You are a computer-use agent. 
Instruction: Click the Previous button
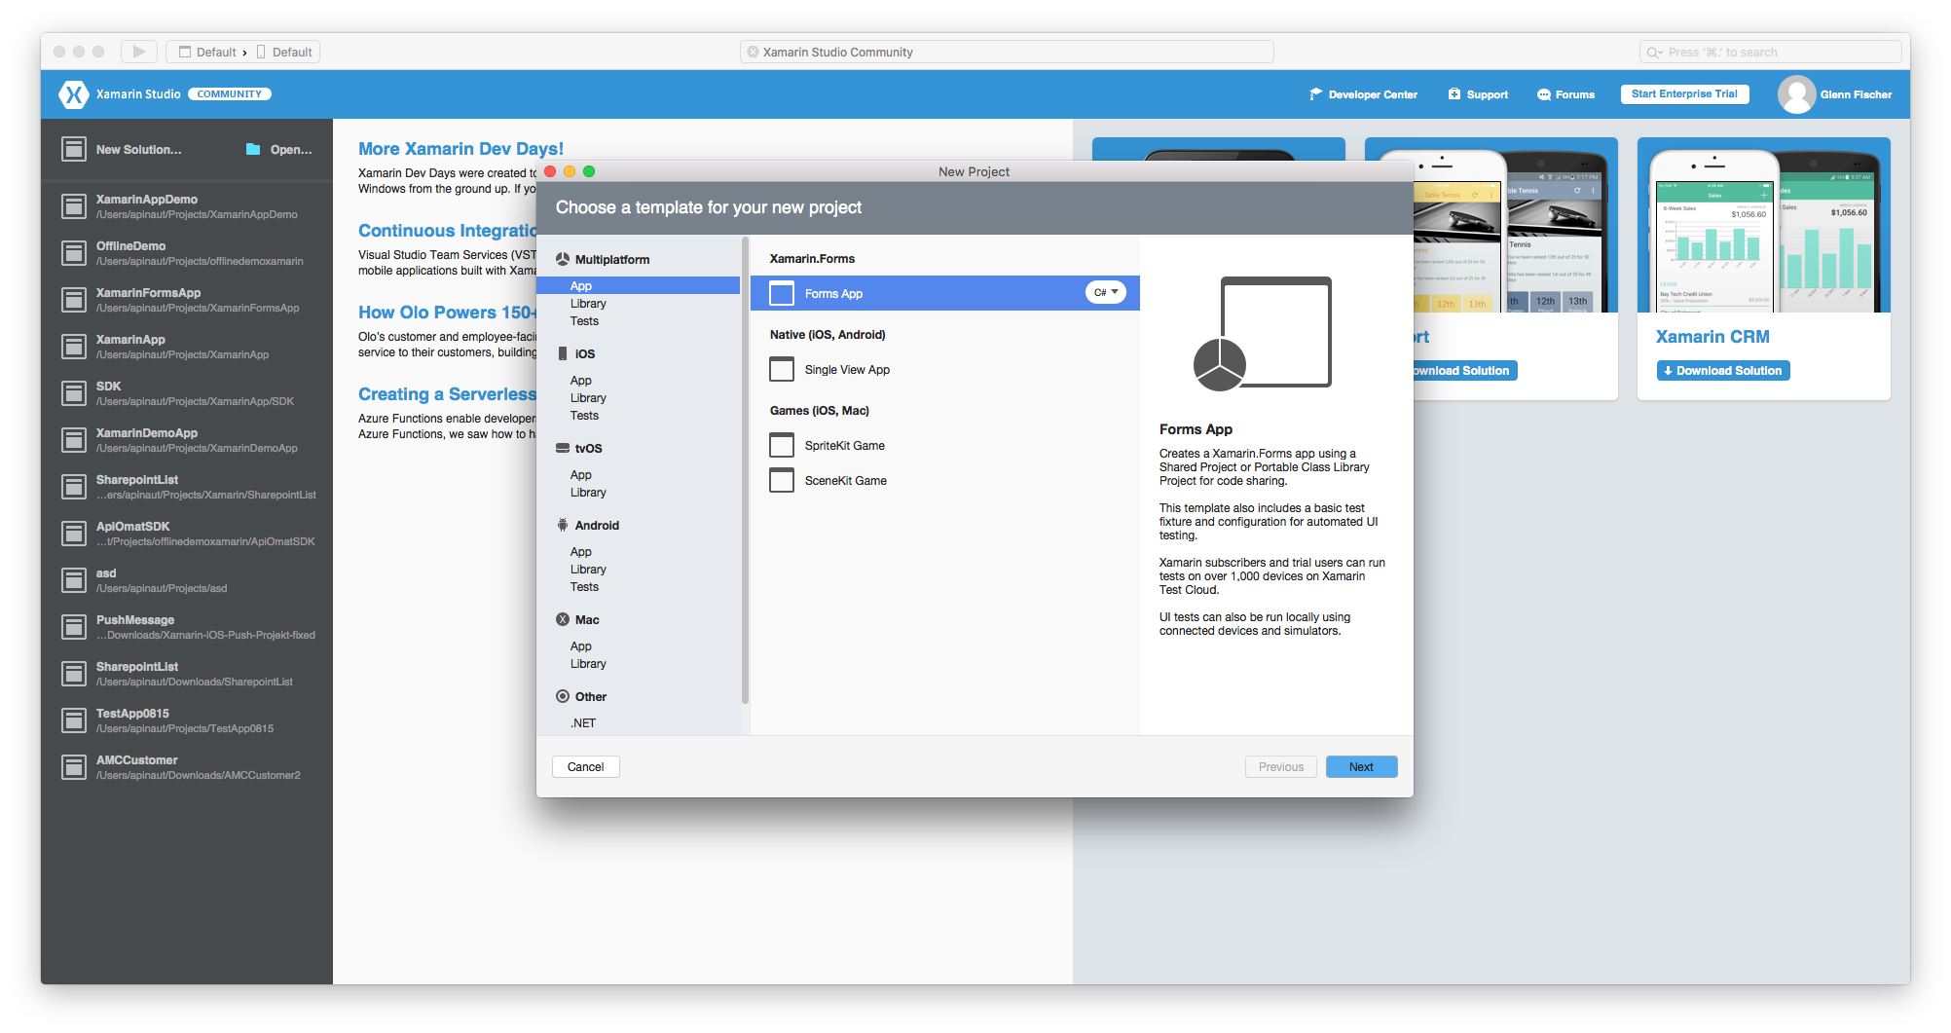[x=1281, y=766]
